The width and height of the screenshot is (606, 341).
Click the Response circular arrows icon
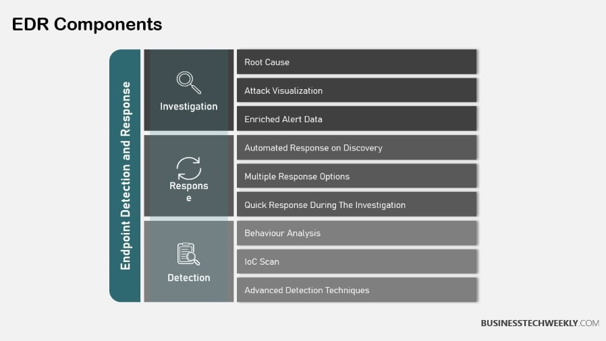click(188, 167)
